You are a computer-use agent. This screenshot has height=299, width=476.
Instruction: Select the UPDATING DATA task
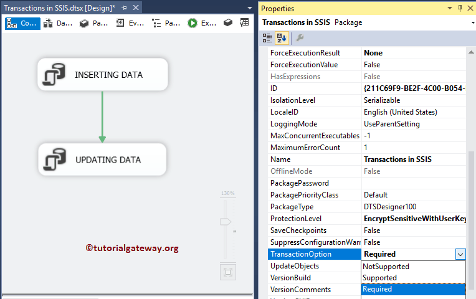pyautogui.click(x=102, y=159)
